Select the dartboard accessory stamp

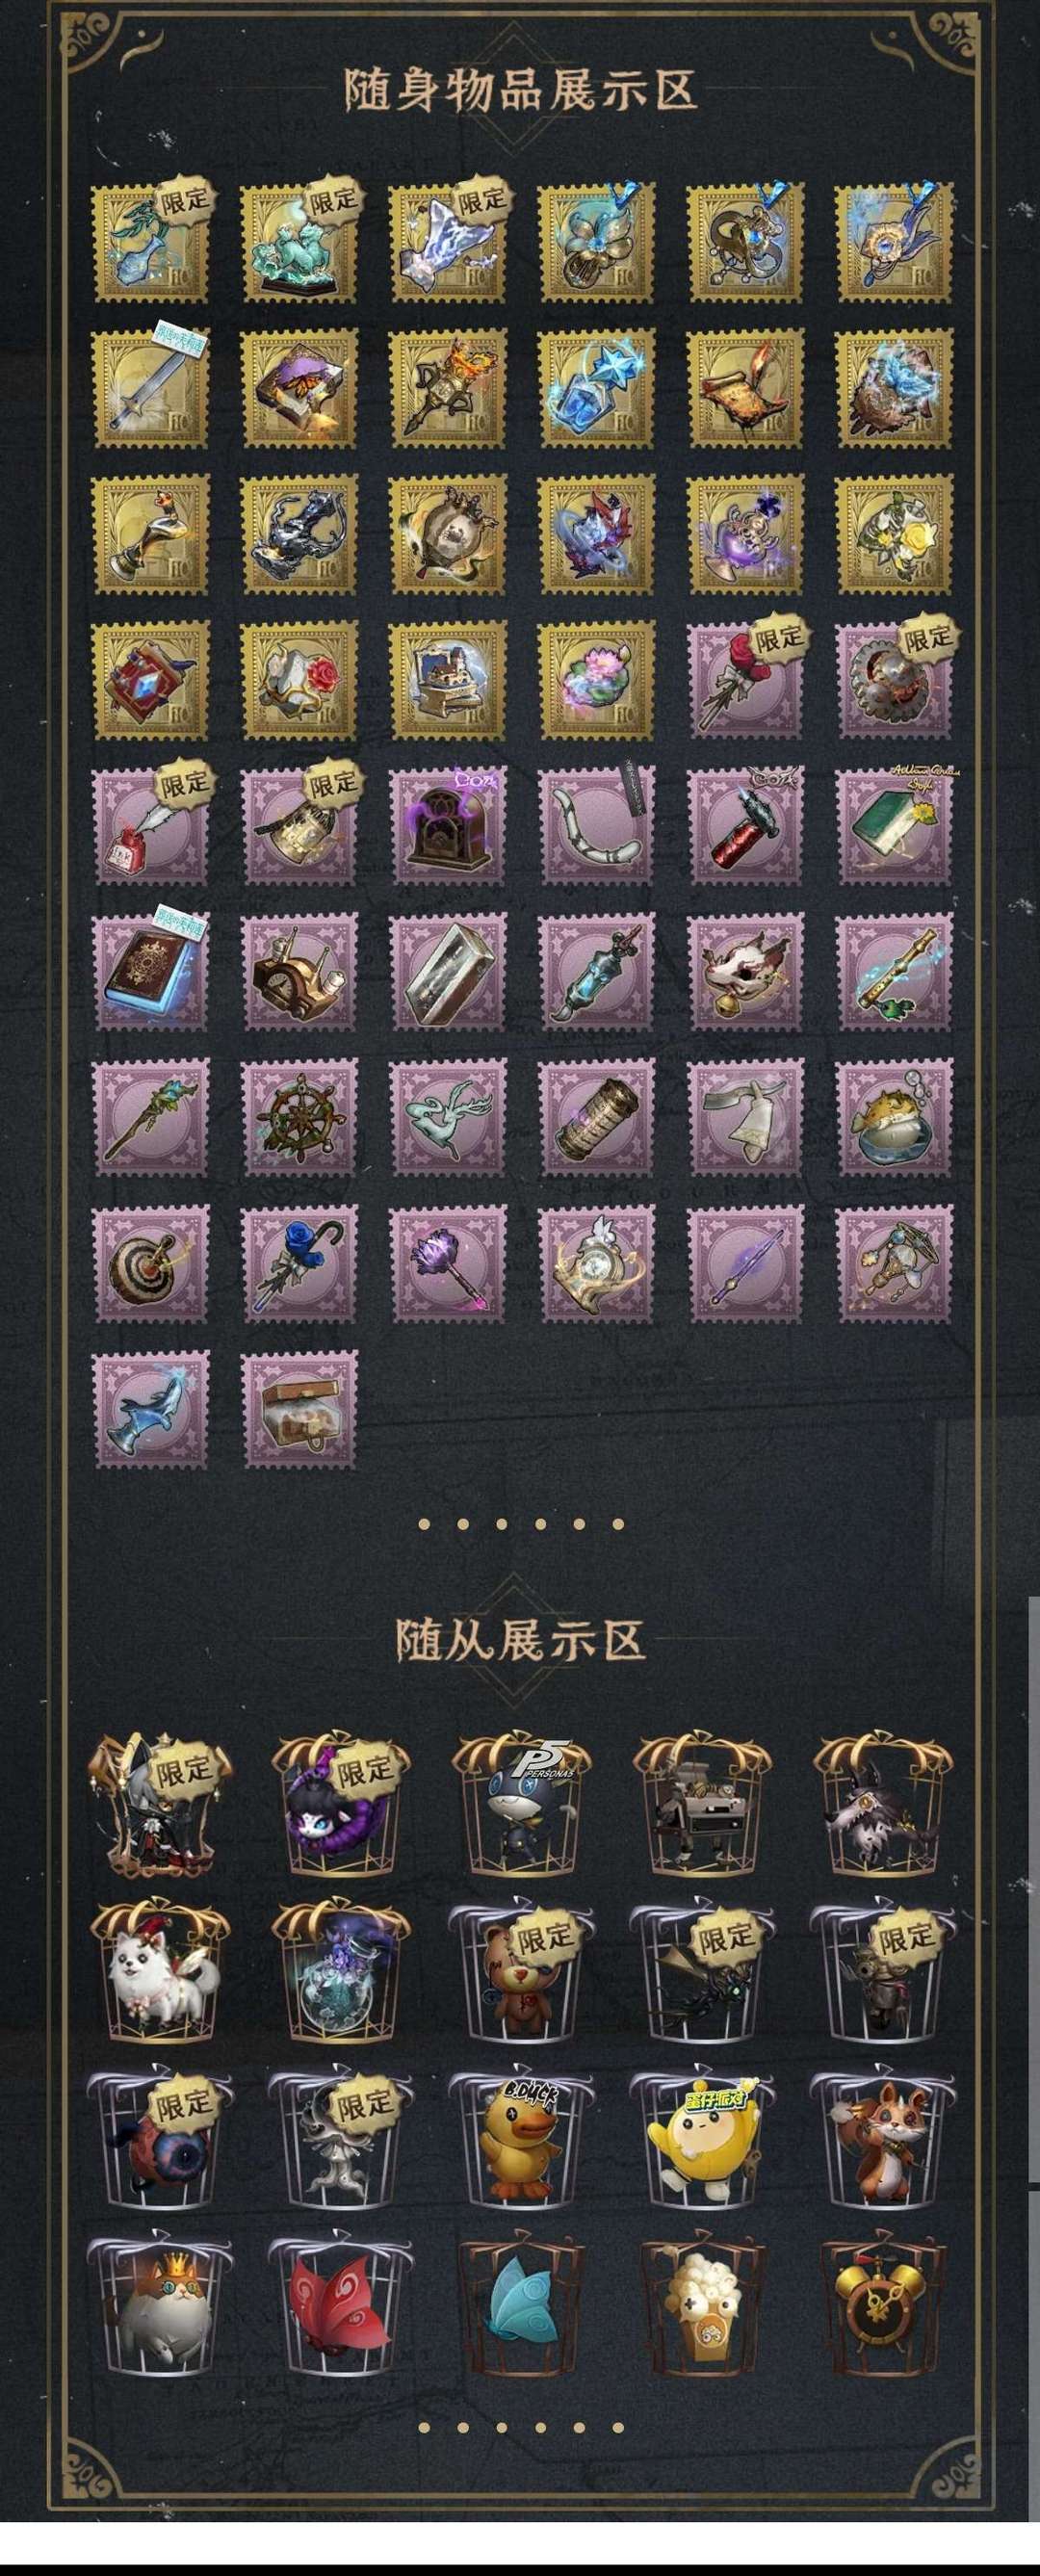click(151, 1264)
